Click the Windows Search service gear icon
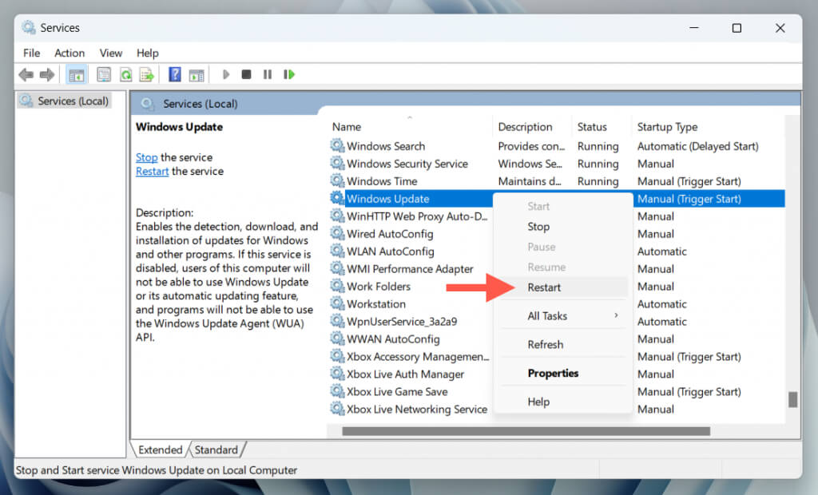The height and width of the screenshot is (495, 818). point(338,145)
